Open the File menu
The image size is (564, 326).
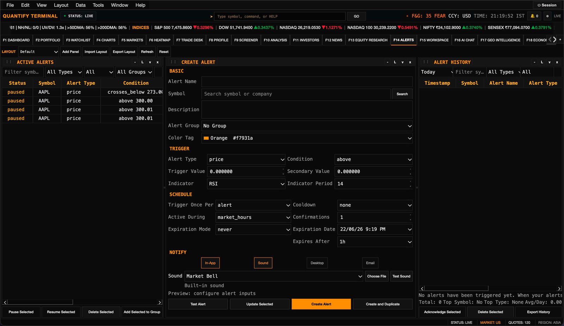click(10, 5)
